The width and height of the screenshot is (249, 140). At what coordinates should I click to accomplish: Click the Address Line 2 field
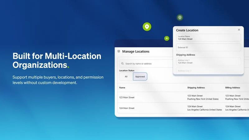pyautogui.click(x=209, y=71)
